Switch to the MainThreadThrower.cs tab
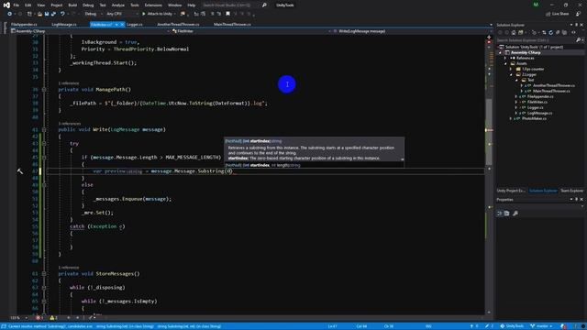Screen dimensions: 587x330 point(232,25)
